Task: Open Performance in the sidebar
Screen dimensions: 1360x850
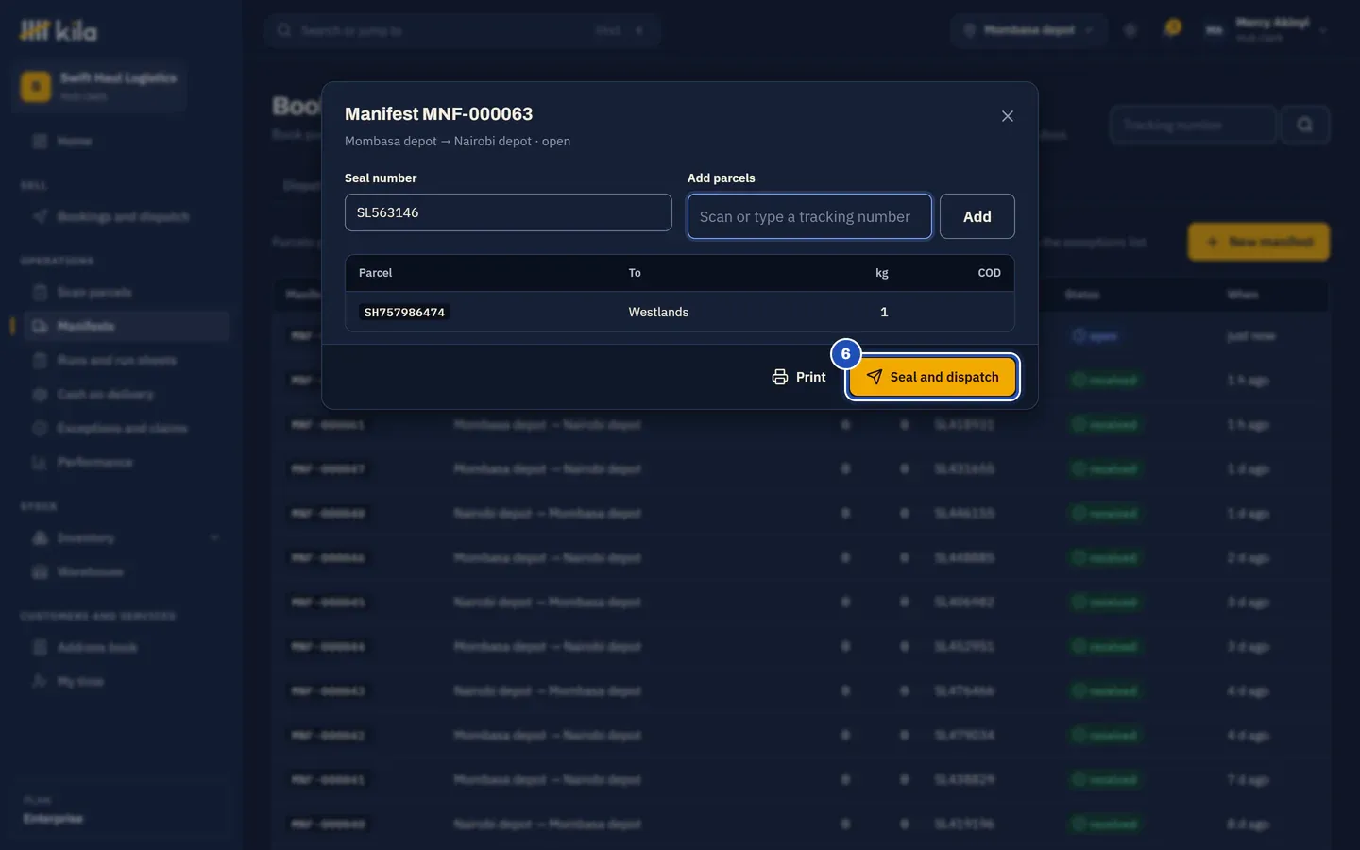Action: point(126,463)
